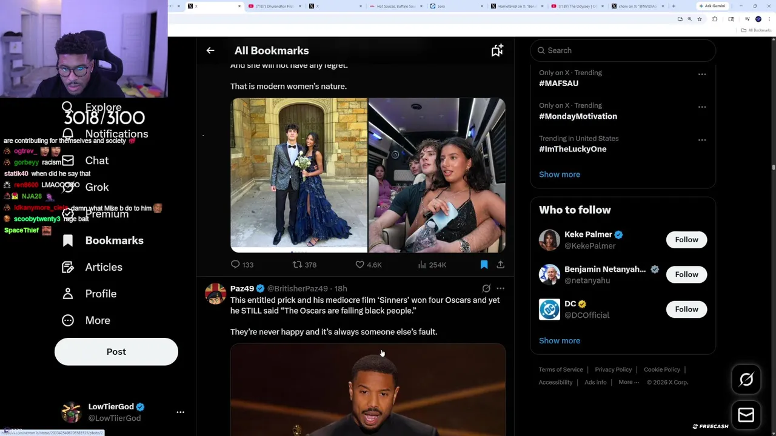
Task: Open the more options menu on Paz49's post
Action: pos(500,289)
